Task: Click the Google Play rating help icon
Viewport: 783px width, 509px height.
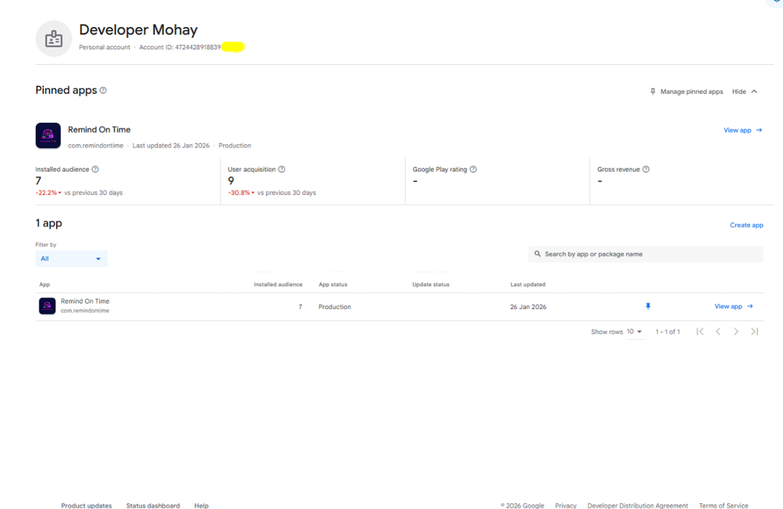Action: pyautogui.click(x=473, y=169)
